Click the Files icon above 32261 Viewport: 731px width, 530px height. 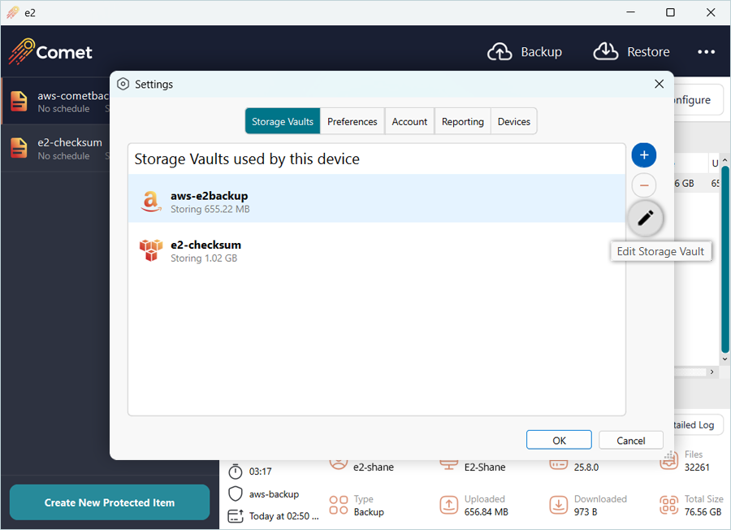click(x=668, y=461)
